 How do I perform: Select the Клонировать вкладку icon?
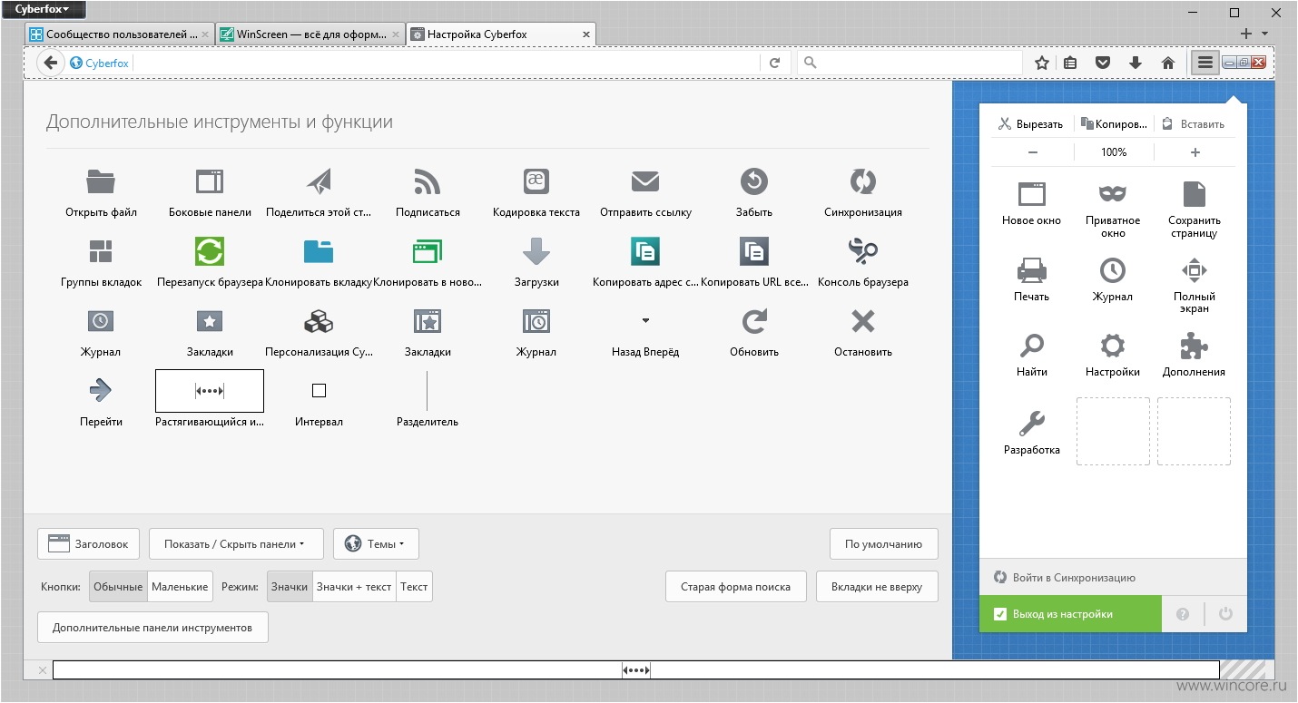[x=319, y=251]
